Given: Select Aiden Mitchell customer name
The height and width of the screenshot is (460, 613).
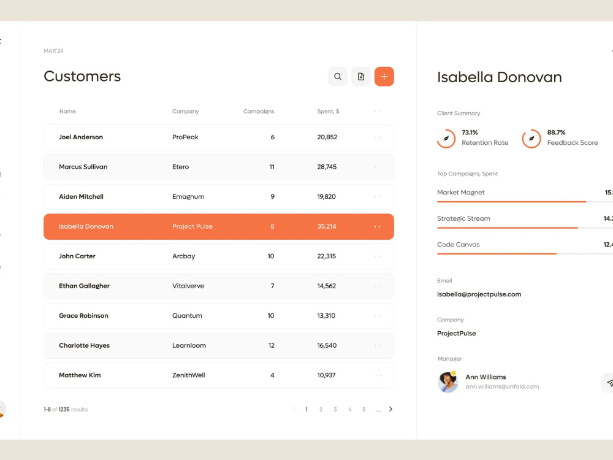Looking at the screenshot, I should click(x=82, y=197).
